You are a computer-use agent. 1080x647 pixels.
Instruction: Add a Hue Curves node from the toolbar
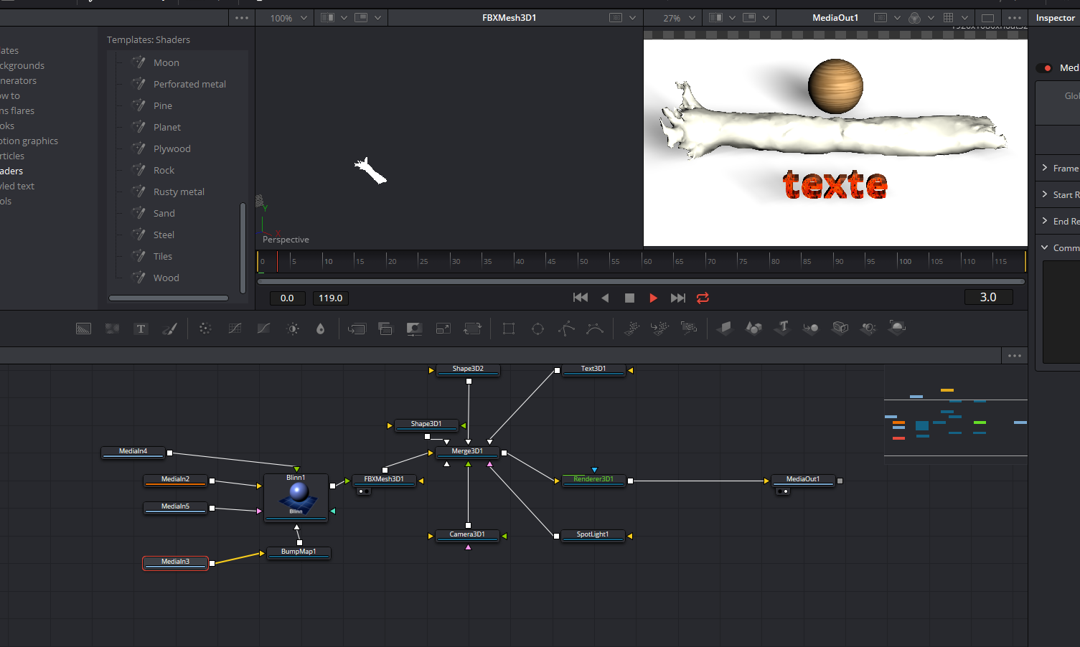[x=264, y=329]
